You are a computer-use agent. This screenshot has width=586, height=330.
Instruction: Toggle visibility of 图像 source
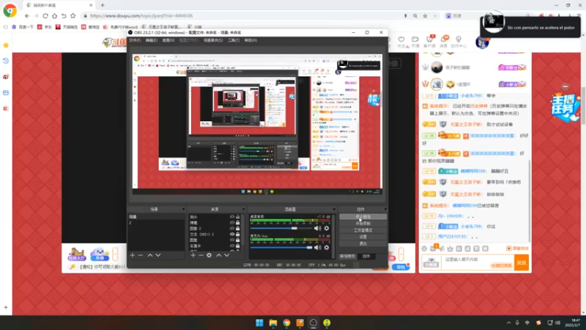pyautogui.click(x=232, y=240)
